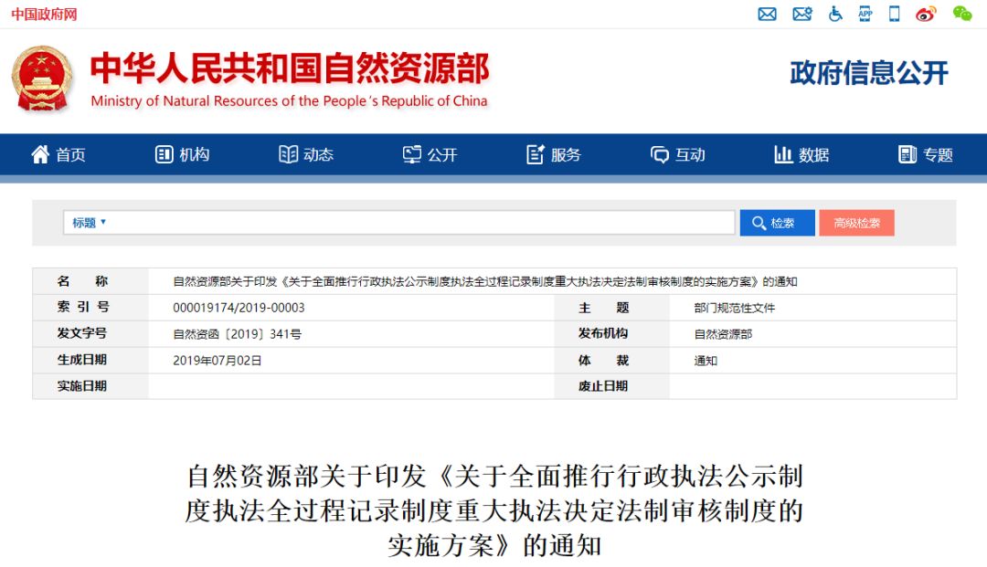Select the document number 自然资函〔2019〕341号
Image resolution: width=987 pixels, height=567 pixels.
pos(237,334)
